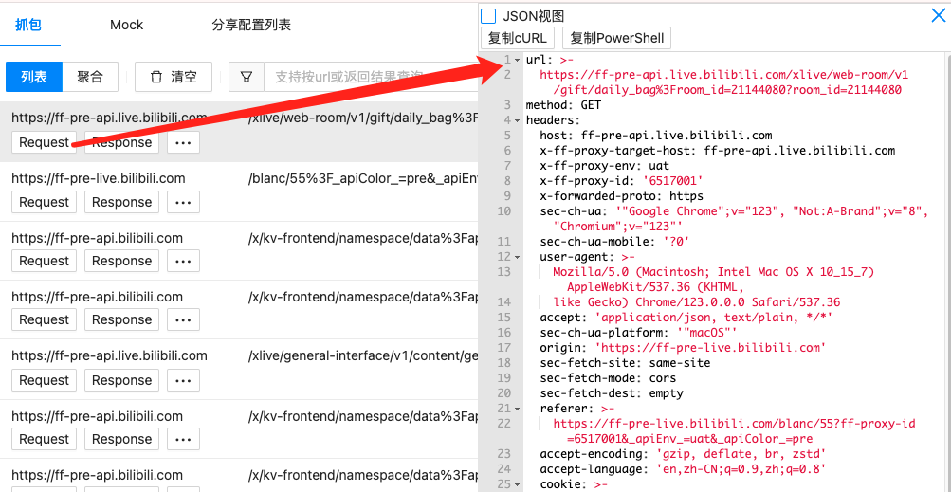This screenshot has height=492, width=951.
Task: Click the ff-pre-api.live.bilibili.com daily_bag row host
Action: coord(109,118)
